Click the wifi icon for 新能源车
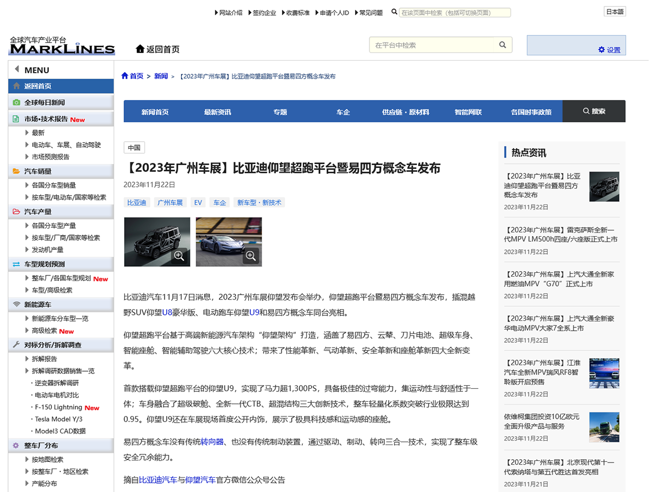The width and height of the screenshot is (656, 492). coord(16,304)
